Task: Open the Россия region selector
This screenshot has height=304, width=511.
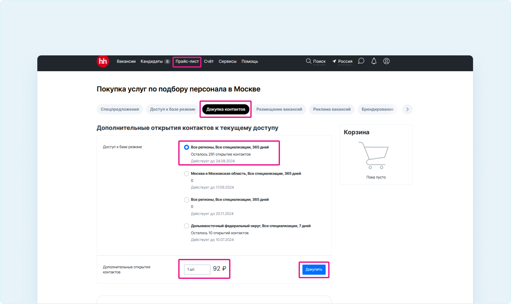Action: pyautogui.click(x=345, y=61)
